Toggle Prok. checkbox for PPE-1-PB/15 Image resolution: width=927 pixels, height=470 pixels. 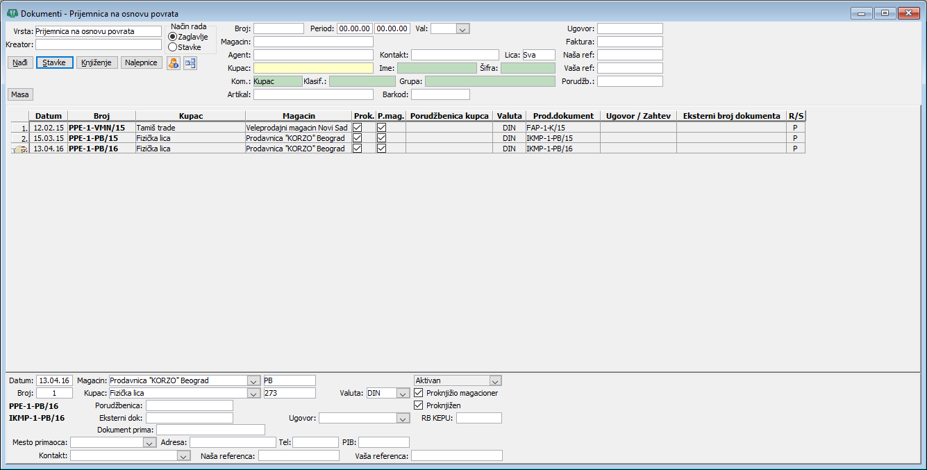tap(358, 138)
